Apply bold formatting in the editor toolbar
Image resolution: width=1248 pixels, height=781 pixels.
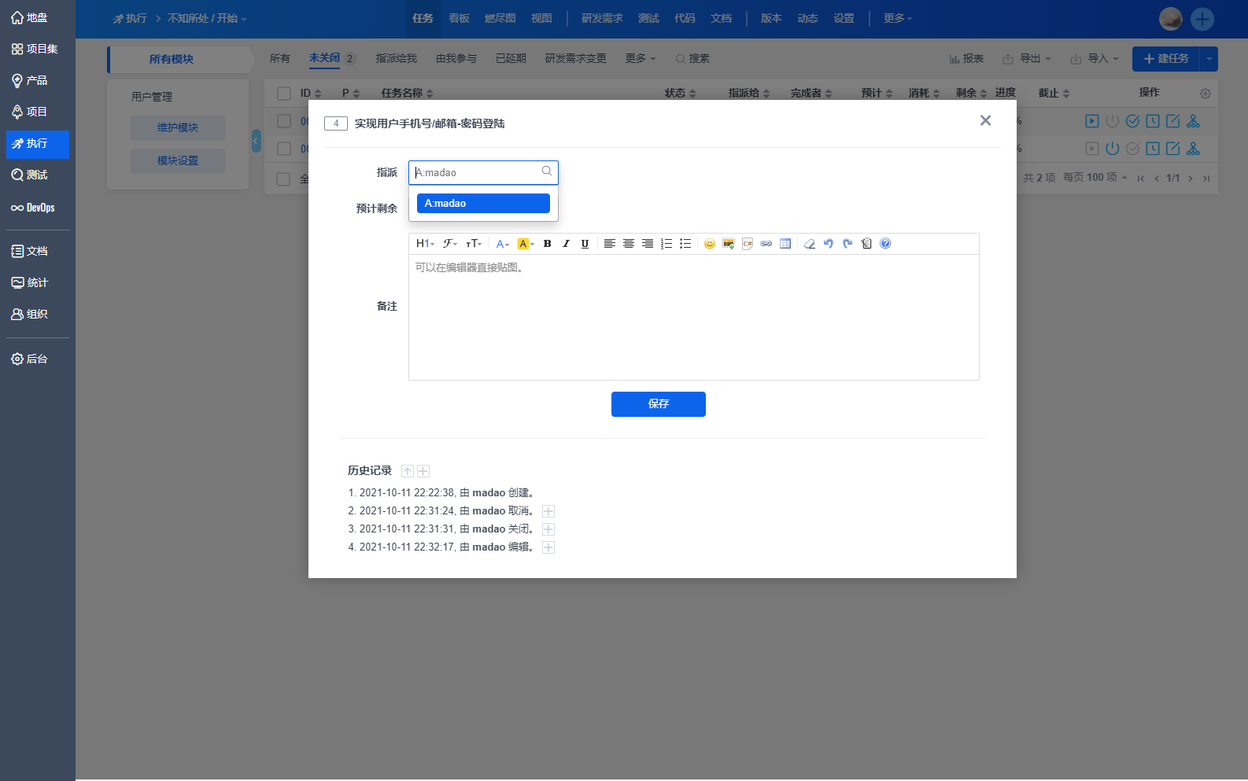pyautogui.click(x=548, y=244)
